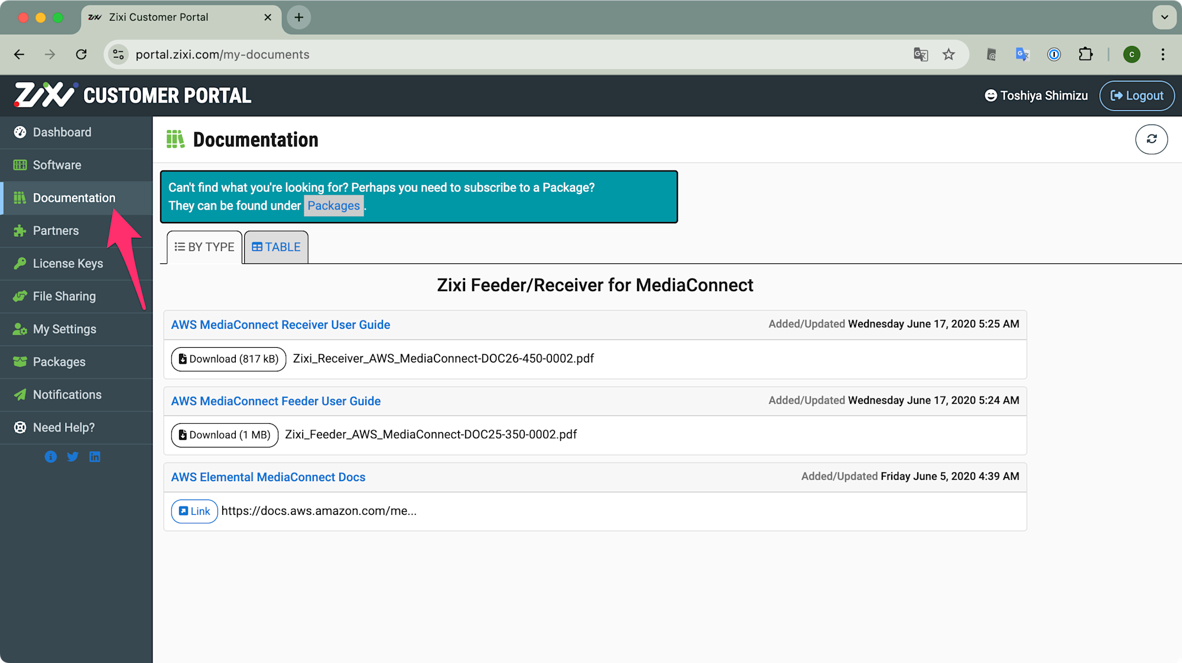Click the refresh icon beside Documentation header
Screen dimensions: 1182x663
click(1151, 139)
